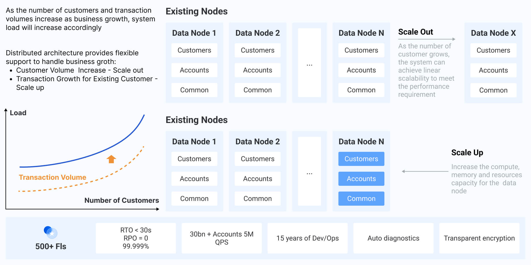The image size is (531, 265).
Task: Click Accounts box in Data Node X
Action: coord(493,70)
